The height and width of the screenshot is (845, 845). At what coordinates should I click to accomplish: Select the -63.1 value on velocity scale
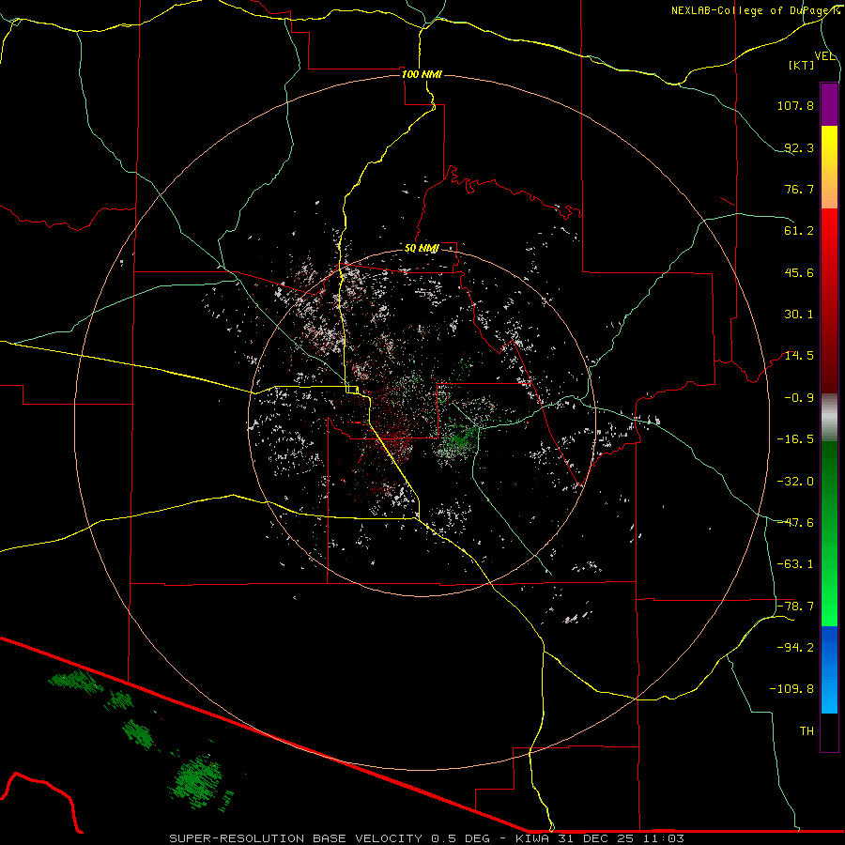point(795,564)
